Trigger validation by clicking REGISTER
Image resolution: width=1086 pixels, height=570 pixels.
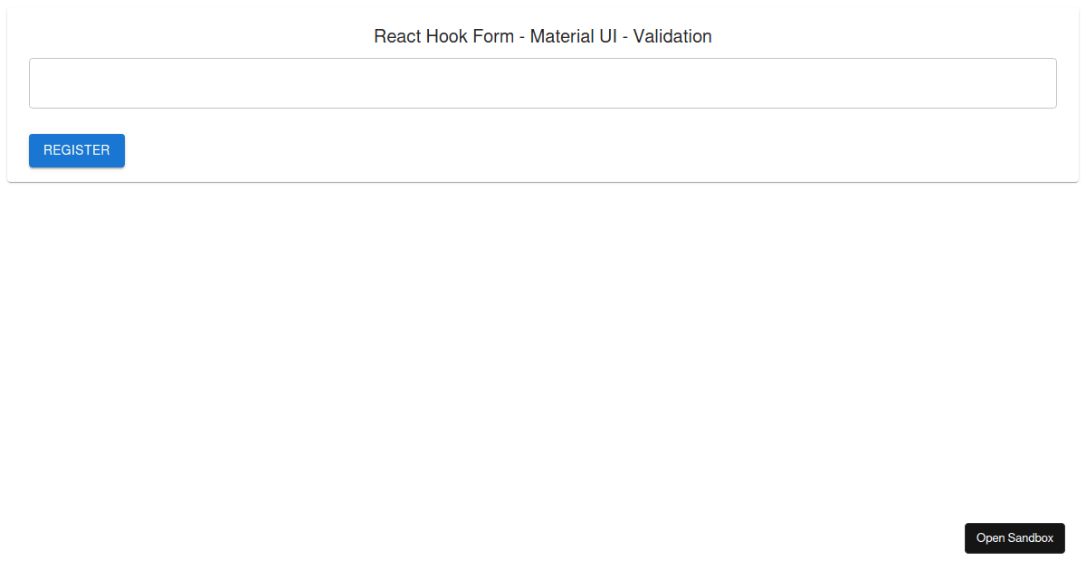tap(77, 150)
